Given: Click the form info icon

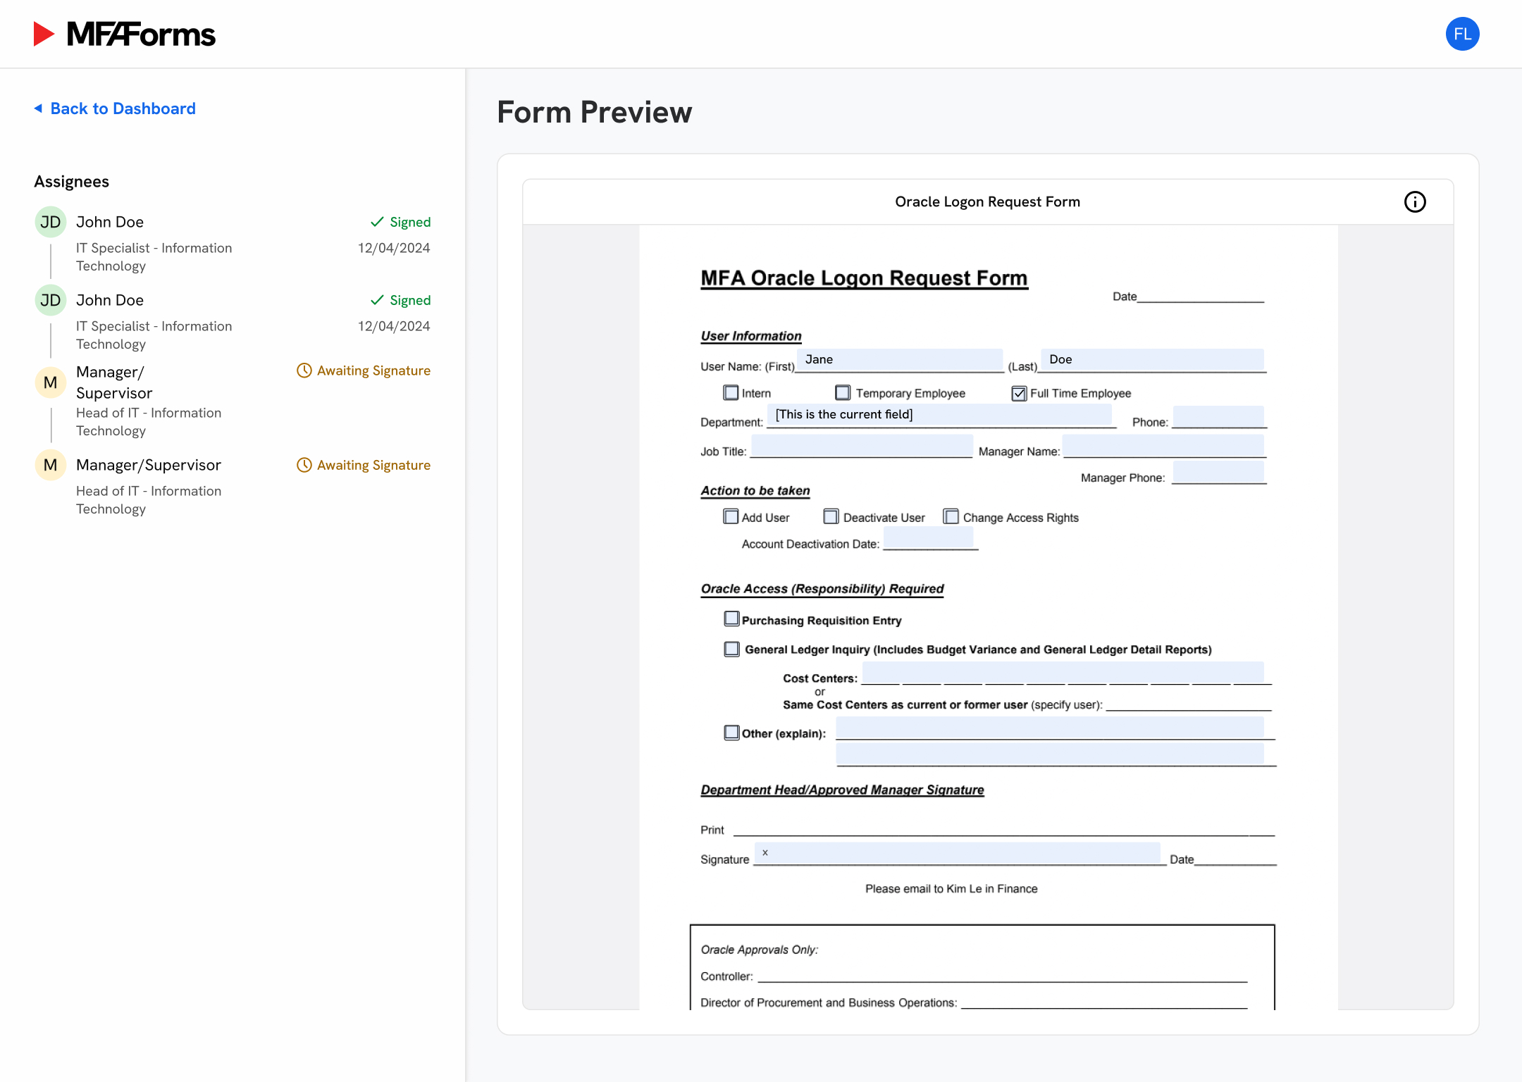Looking at the screenshot, I should coord(1414,202).
